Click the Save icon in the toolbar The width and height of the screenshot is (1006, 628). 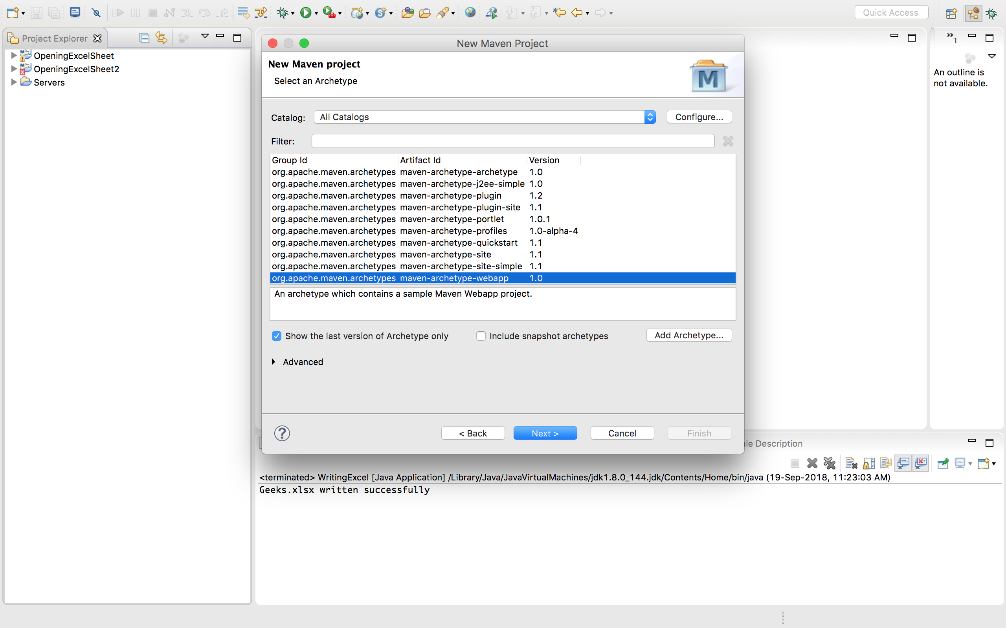click(x=37, y=13)
